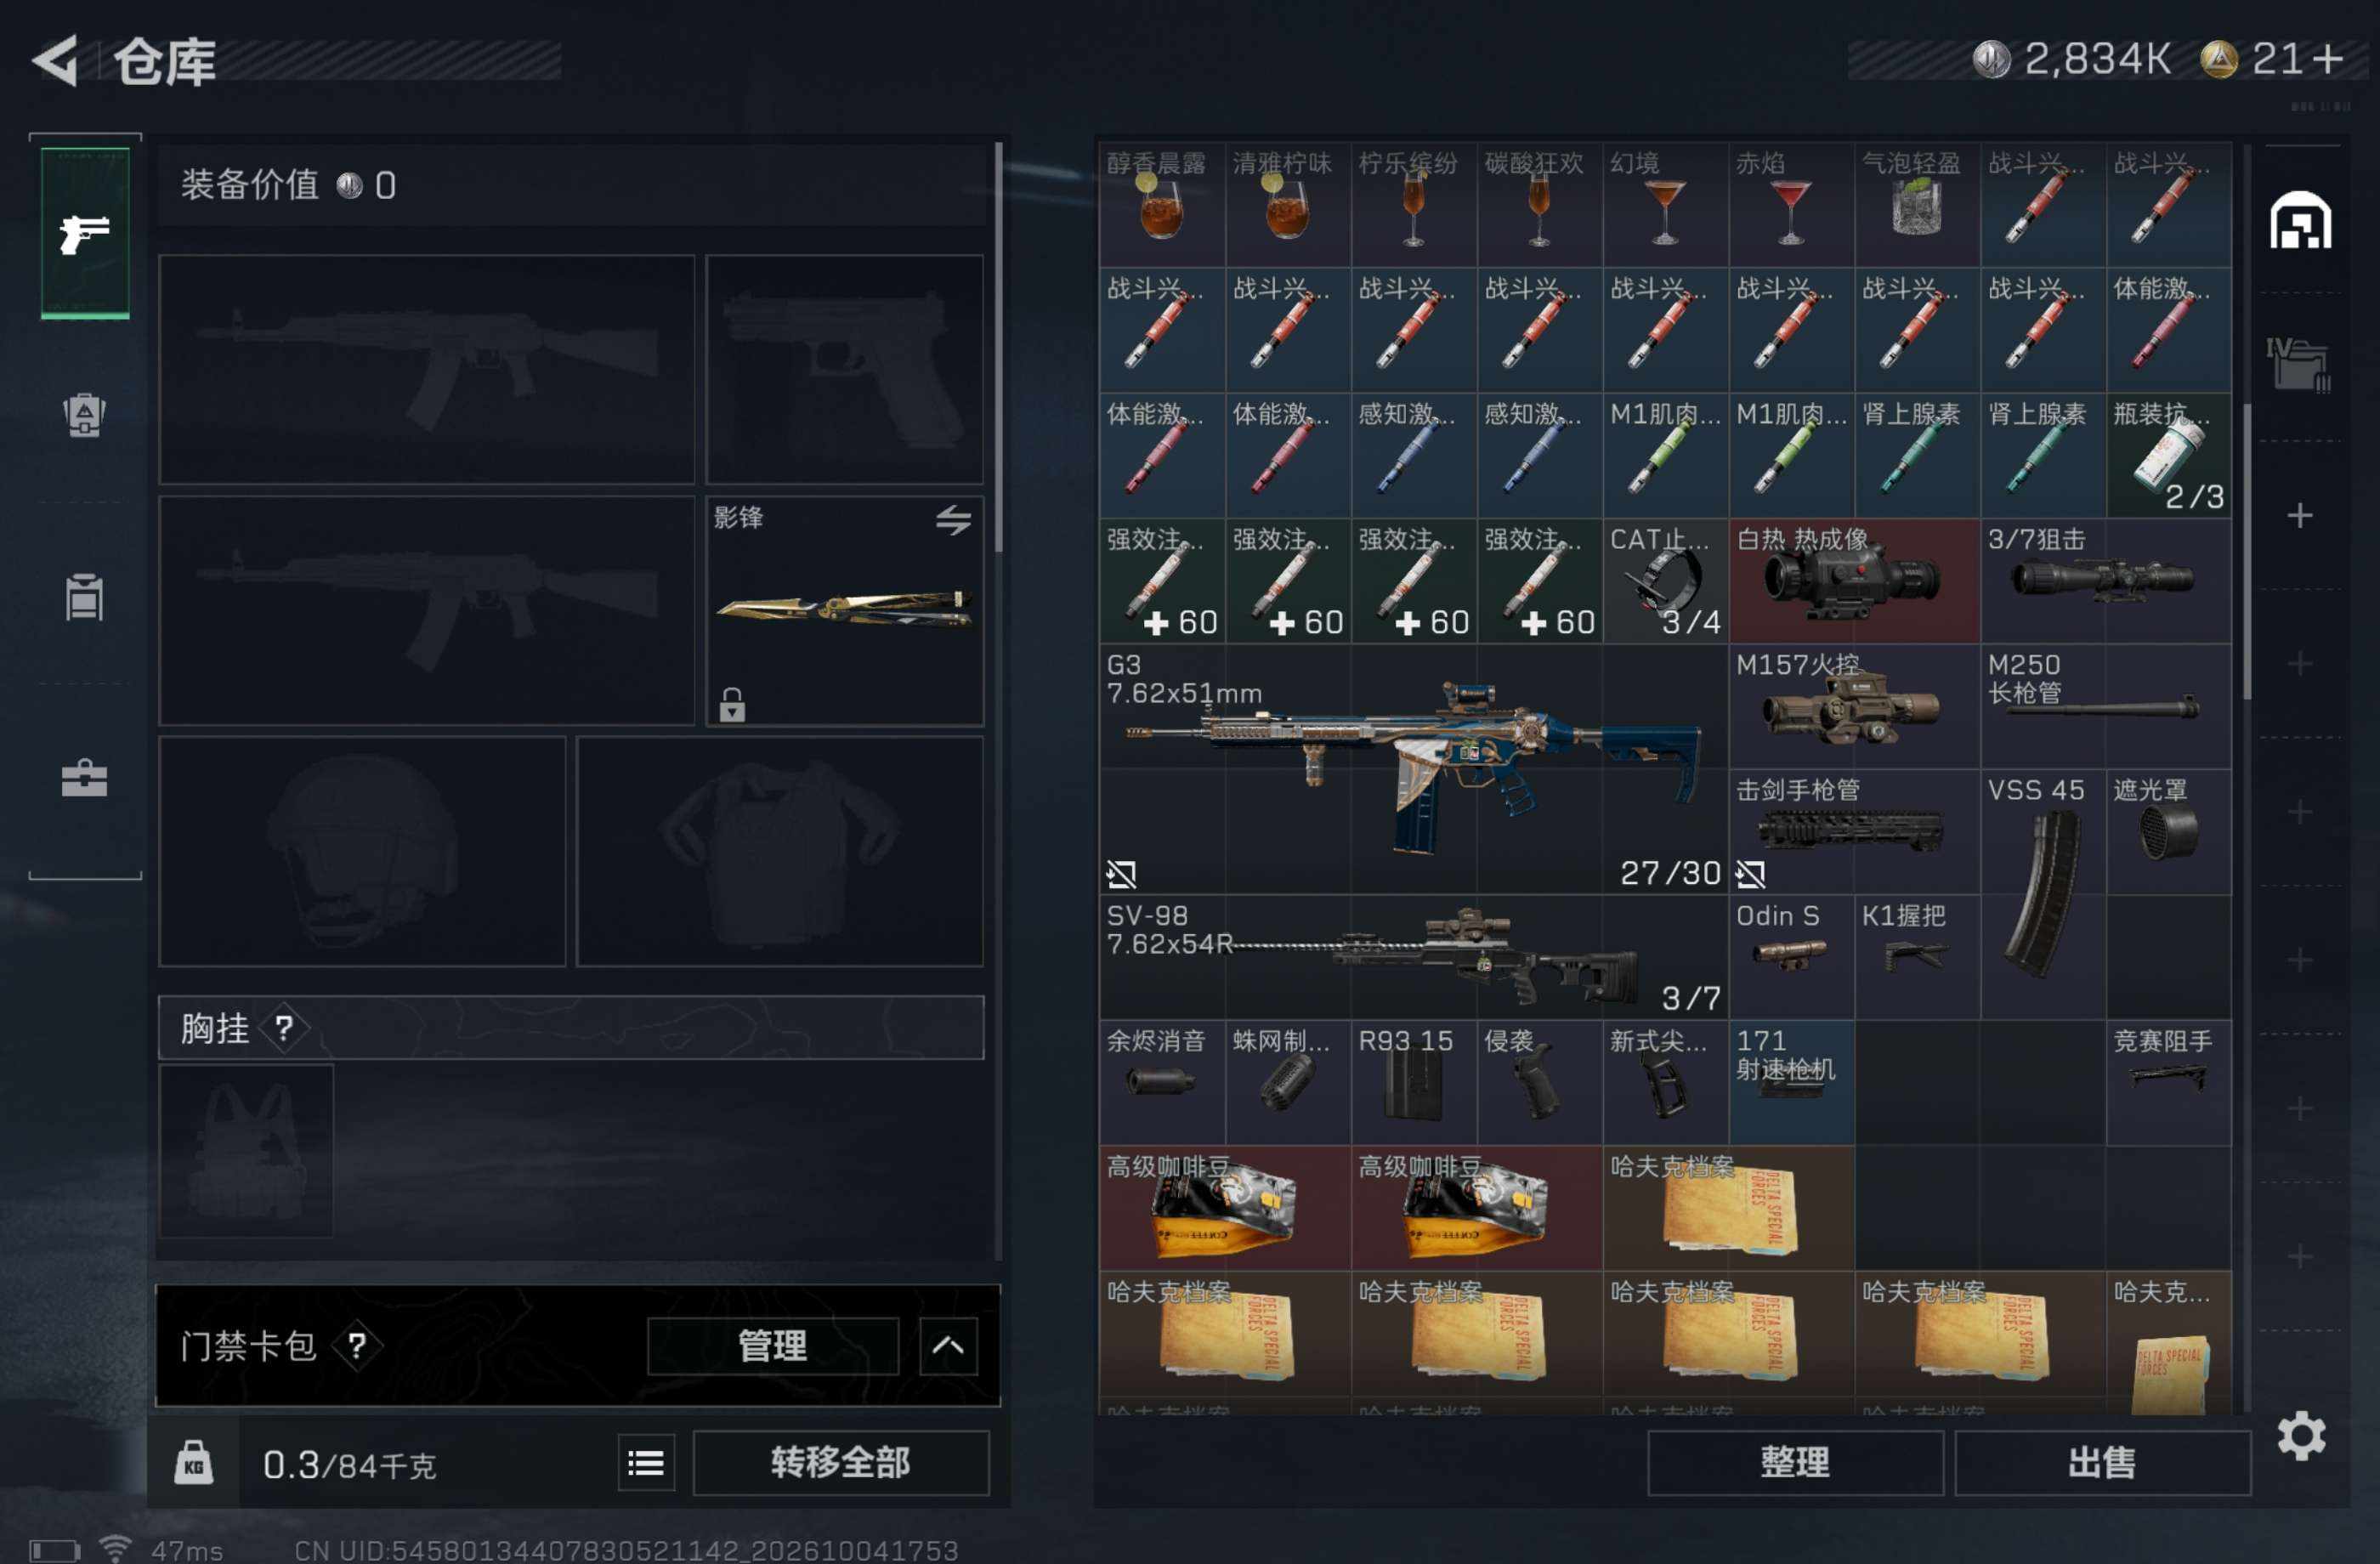Select the M250 长枪管 barrel item
Viewport: 2380px width, 1564px height.
point(2106,706)
